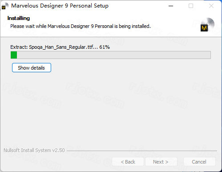Screen dimensions: 222x172
Task: Click the Marvelous Designer disc logo in header
Action: pos(207,25)
